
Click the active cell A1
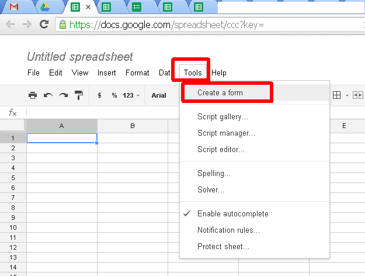[62, 138]
